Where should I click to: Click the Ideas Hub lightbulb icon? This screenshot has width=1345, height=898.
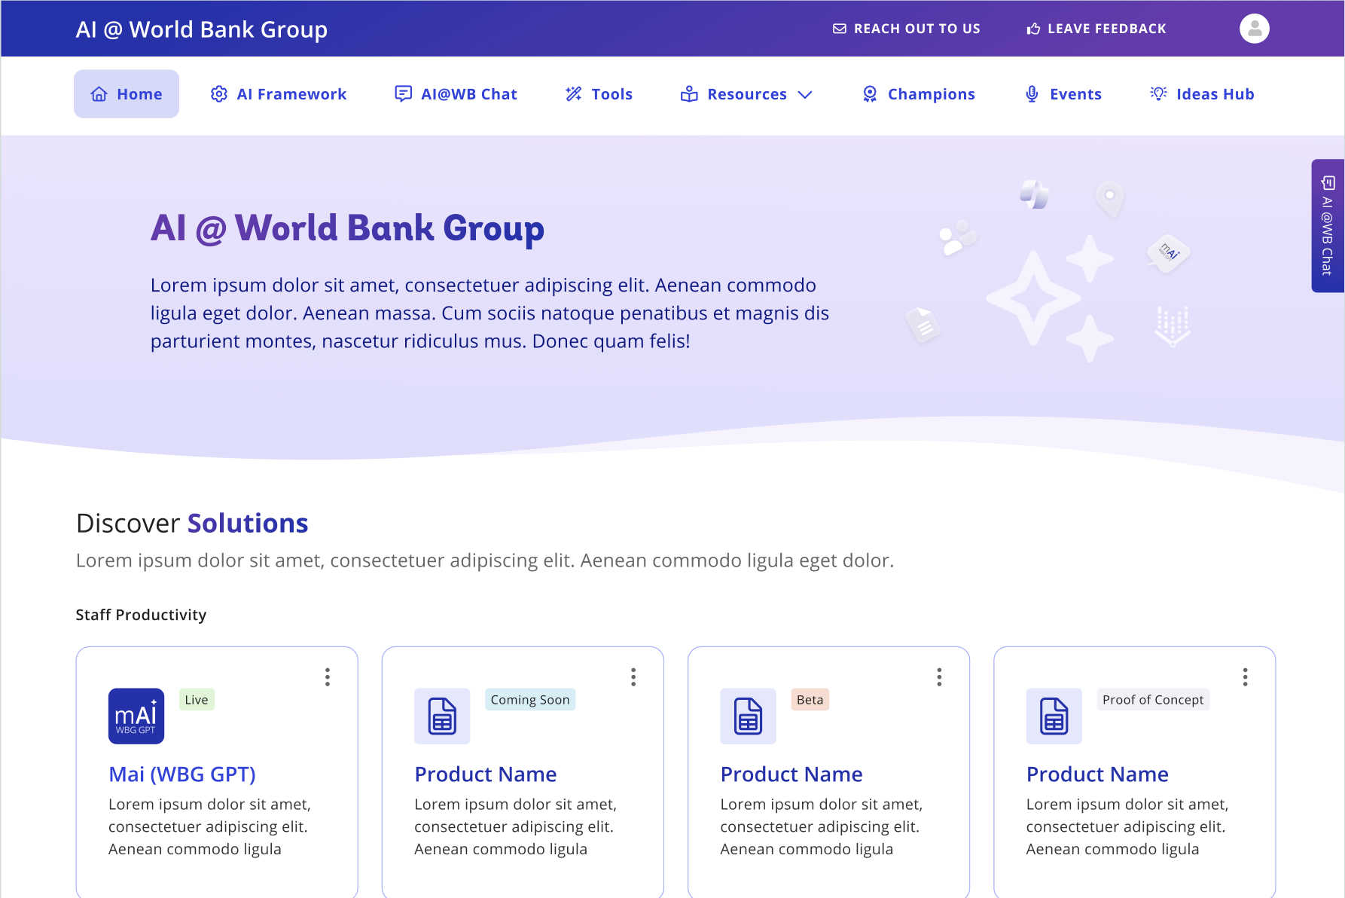tap(1158, 93)
